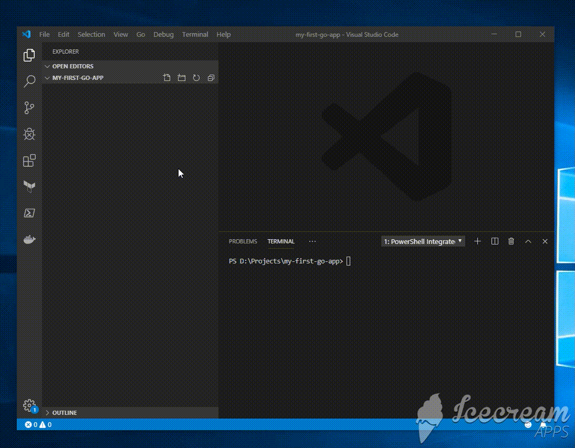Image resolution: width=575 pixels, height=448 pixels.
Task: Open the Manage gear icon
Action: tap(29, 405)
